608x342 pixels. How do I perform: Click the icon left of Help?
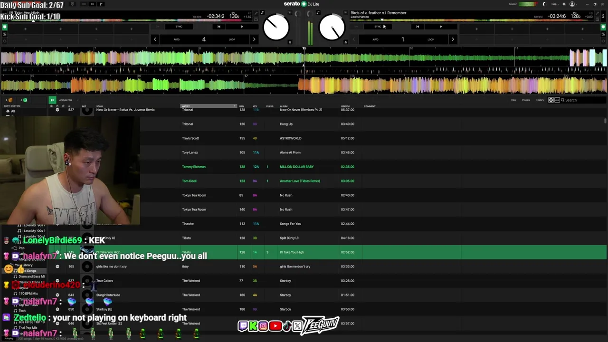(544, 4)
